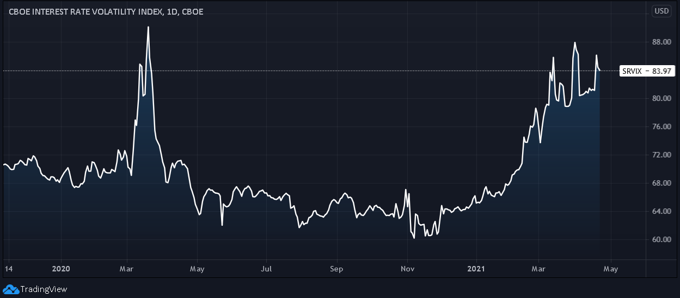Click the Sep time axis label

(336, 268)
